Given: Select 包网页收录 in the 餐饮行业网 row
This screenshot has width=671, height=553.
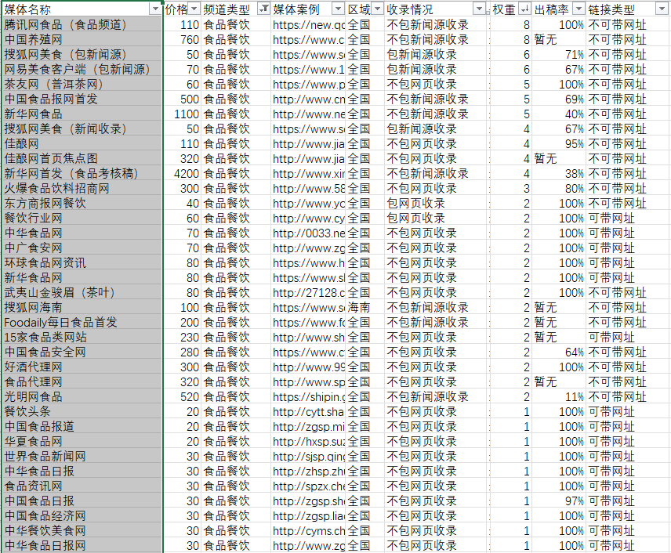Looking at the screenshot, I should 436,218.
